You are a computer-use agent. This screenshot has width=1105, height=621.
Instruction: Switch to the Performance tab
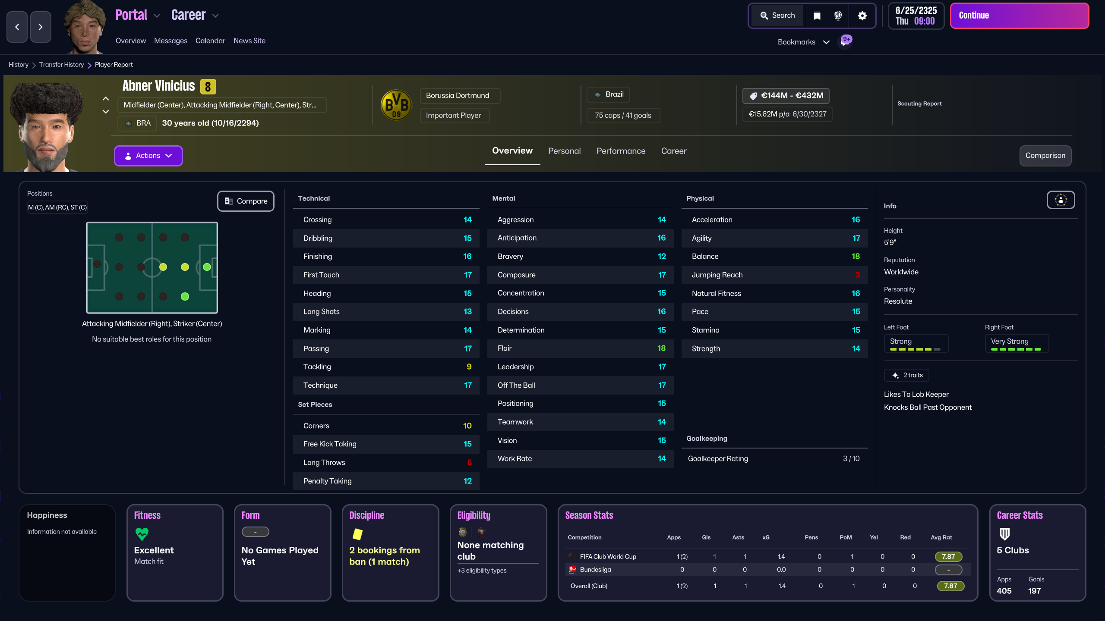coord(621,151)
